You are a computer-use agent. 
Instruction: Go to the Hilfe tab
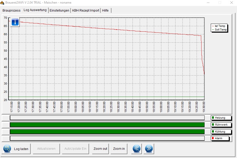[x=105, y=11]
